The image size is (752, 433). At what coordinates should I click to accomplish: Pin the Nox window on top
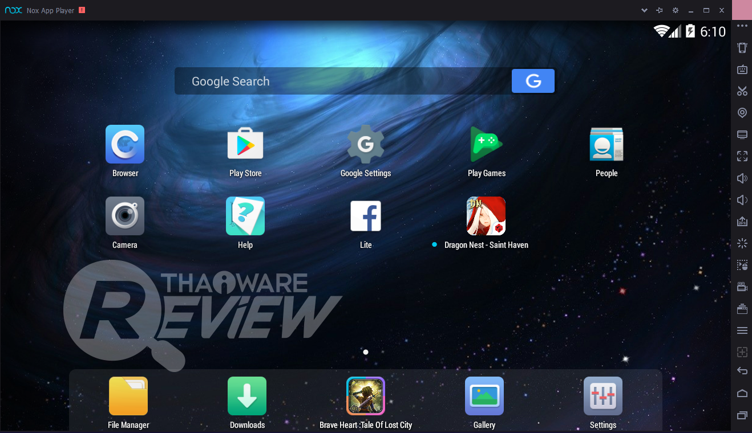coord(660,10)
